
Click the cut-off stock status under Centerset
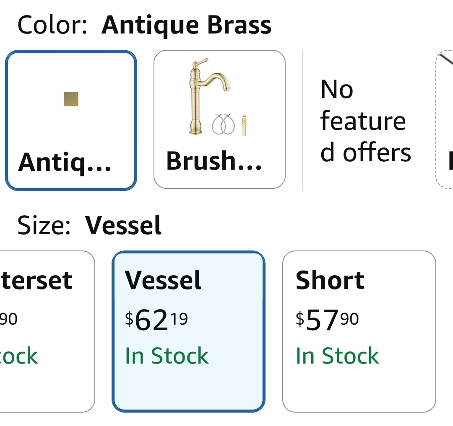coord(19,356)
